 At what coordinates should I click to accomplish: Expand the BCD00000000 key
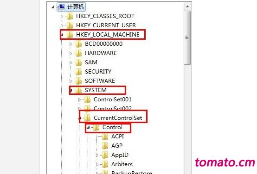71,44
